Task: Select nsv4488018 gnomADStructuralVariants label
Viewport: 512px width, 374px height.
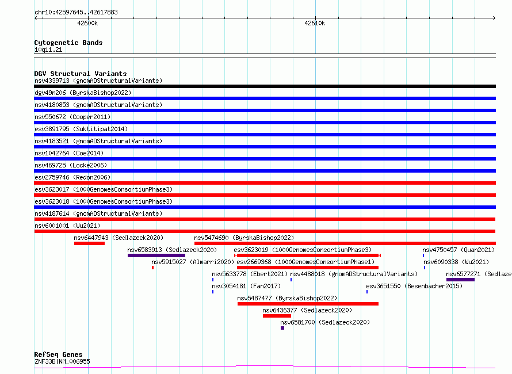Action: [x=354, y=274]
